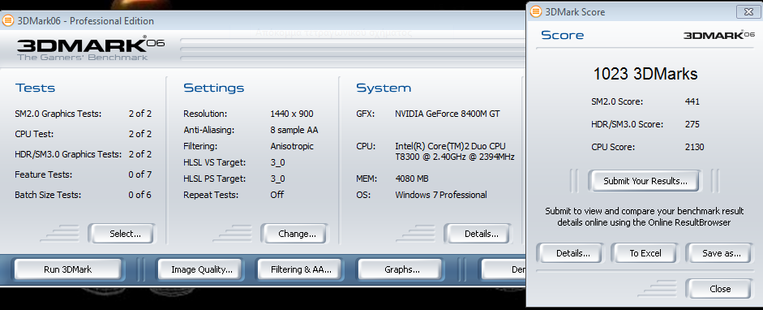The image size is (763, 310).
Task: Click the partially hidden Demo button
Action: pos(504,269)
